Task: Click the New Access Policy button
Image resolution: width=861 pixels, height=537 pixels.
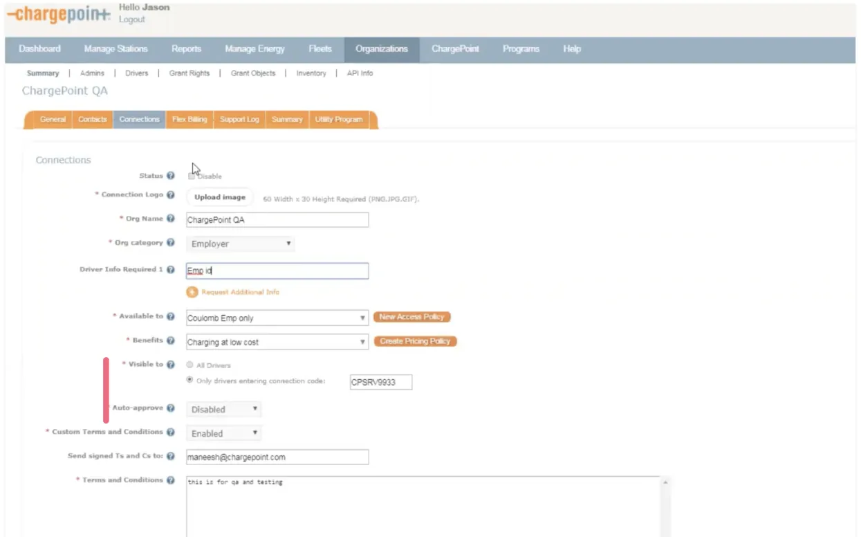Action: [411, 317]
